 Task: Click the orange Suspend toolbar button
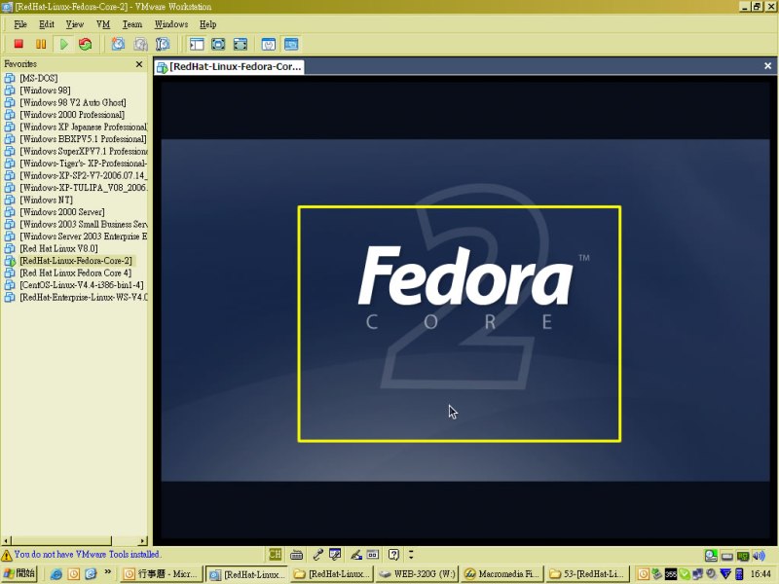[x=41, y=44]
